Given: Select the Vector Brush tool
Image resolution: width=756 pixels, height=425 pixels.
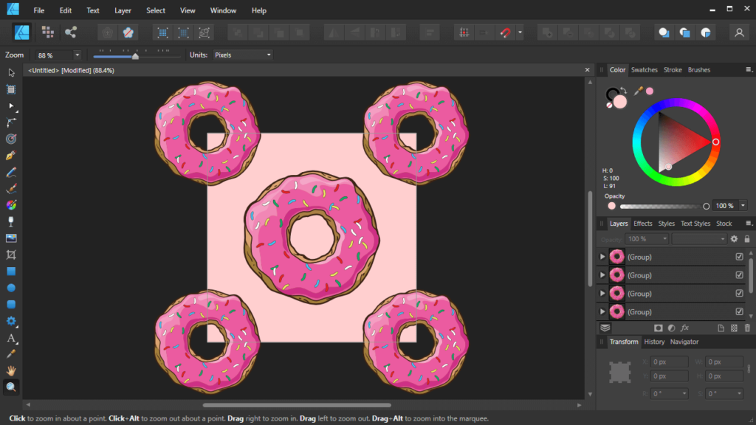Looking at the screenshot, I should 11,189.
